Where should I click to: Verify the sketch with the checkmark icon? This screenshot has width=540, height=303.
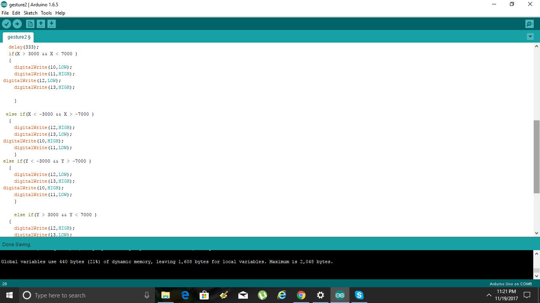pos(6,24)
